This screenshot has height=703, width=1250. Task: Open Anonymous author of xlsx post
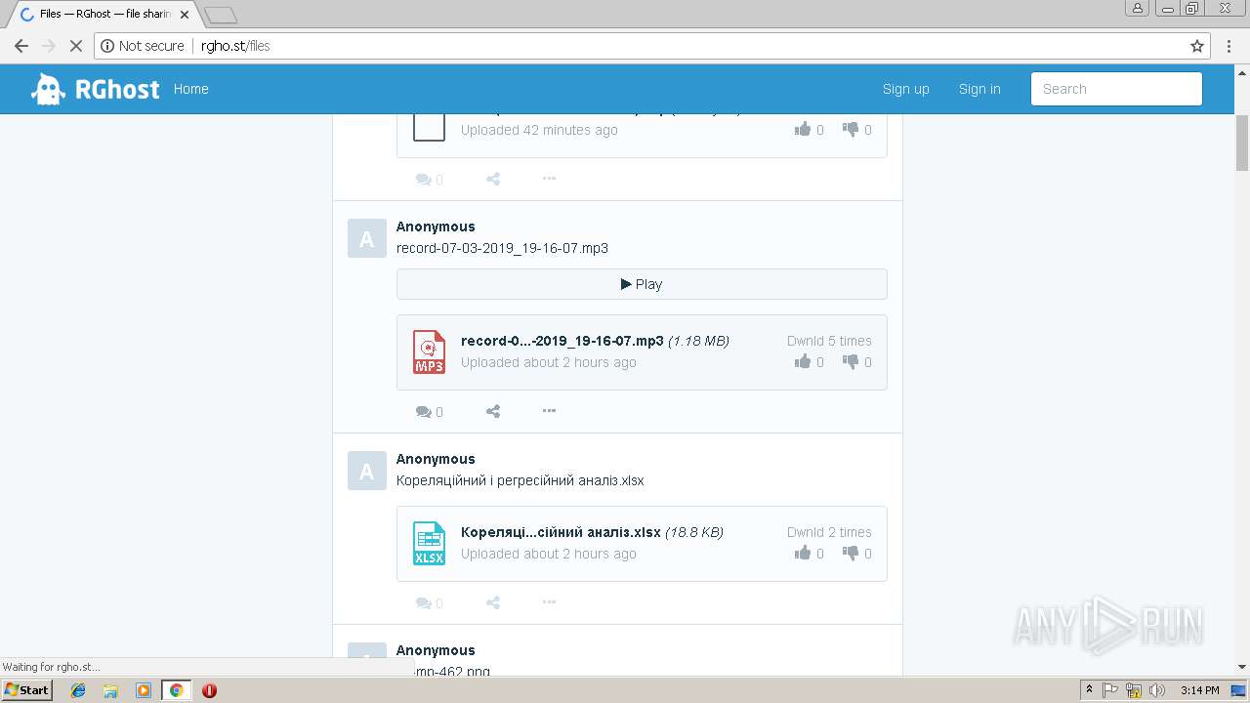(436, 459)
